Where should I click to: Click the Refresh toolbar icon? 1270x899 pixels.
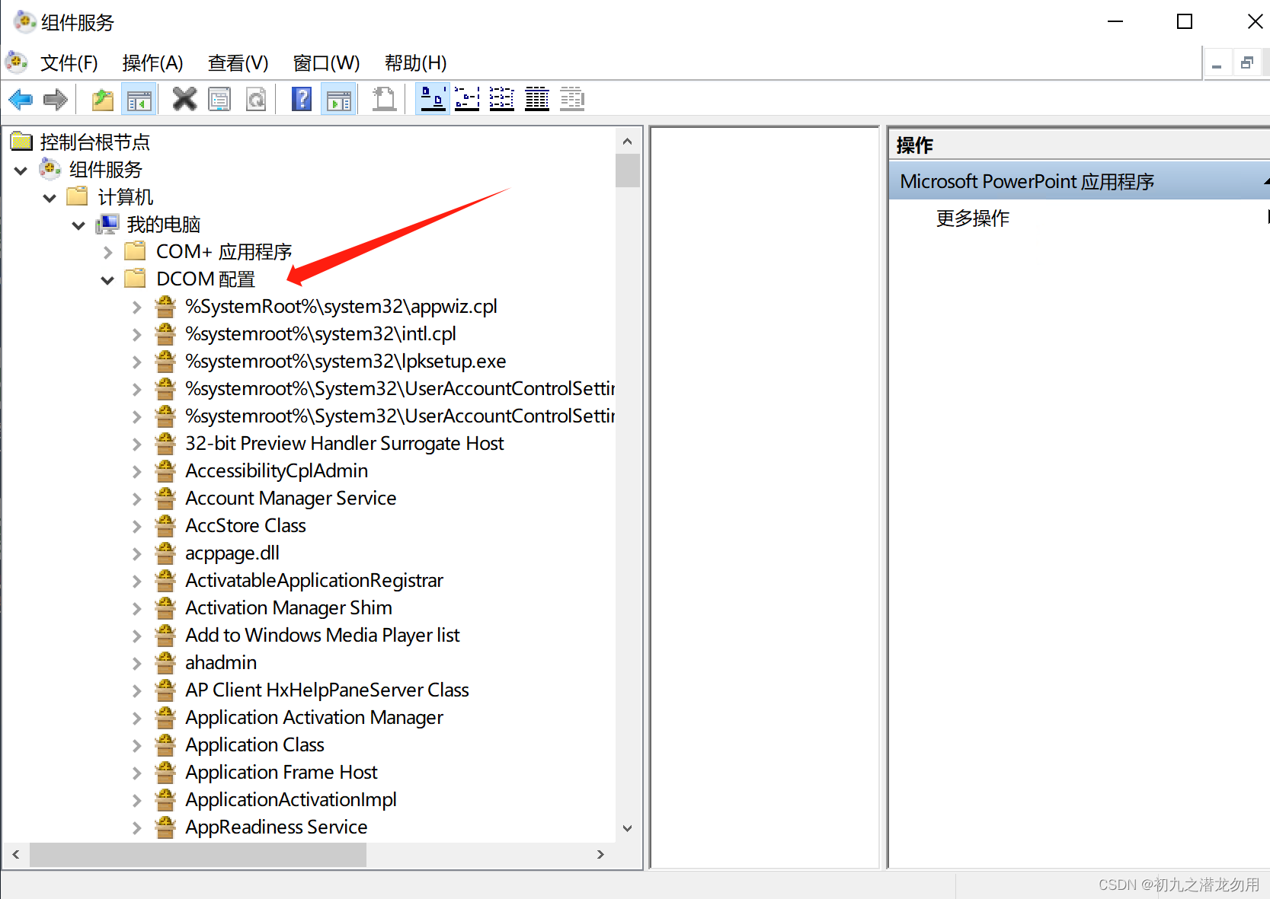coord(257,99)
